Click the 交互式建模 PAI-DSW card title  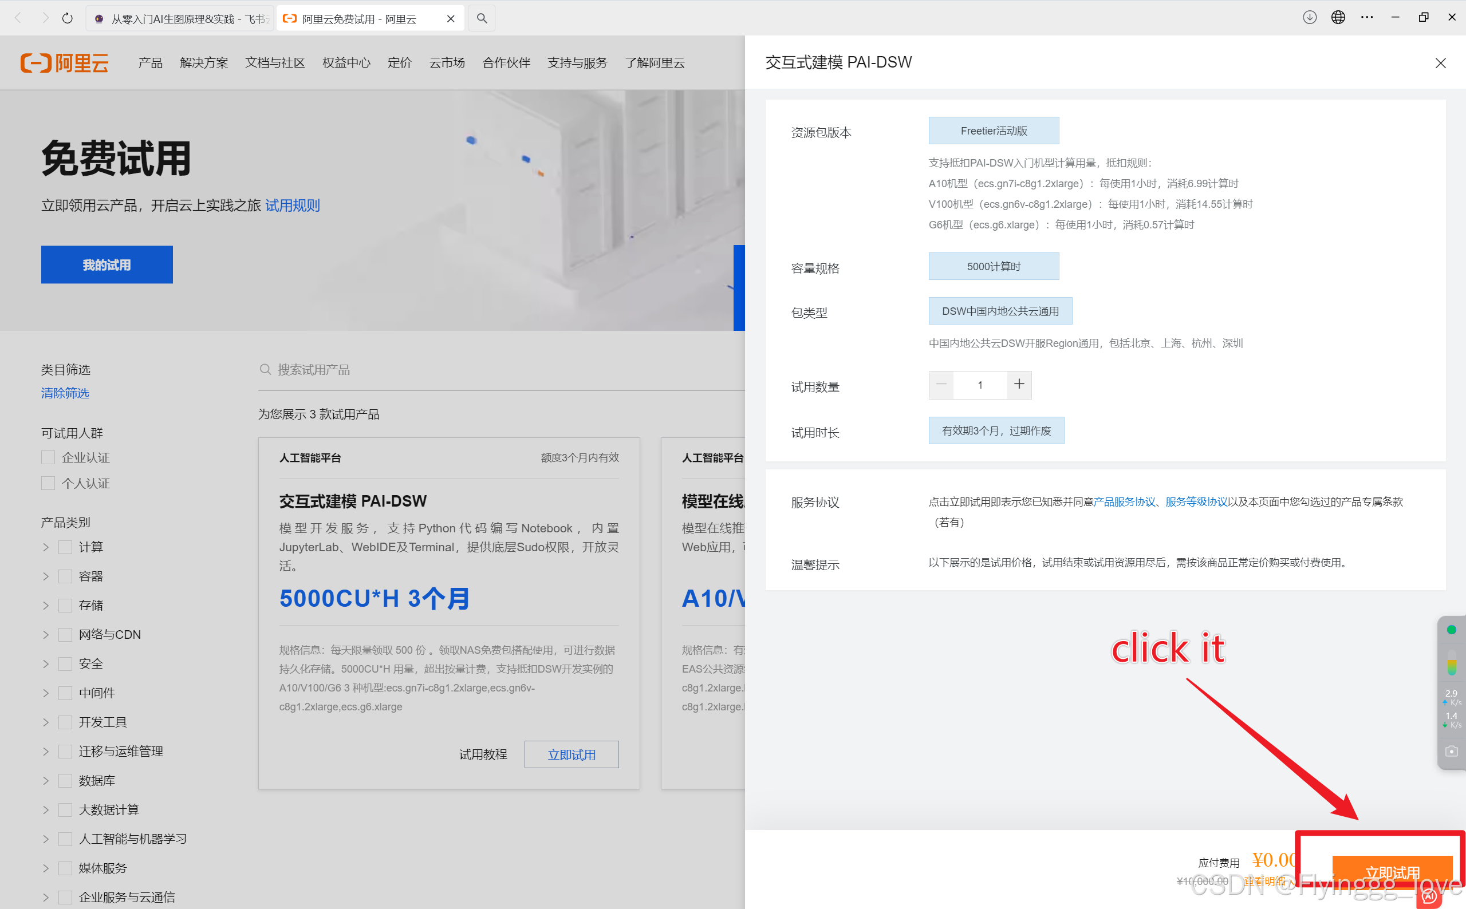(353, 501)
